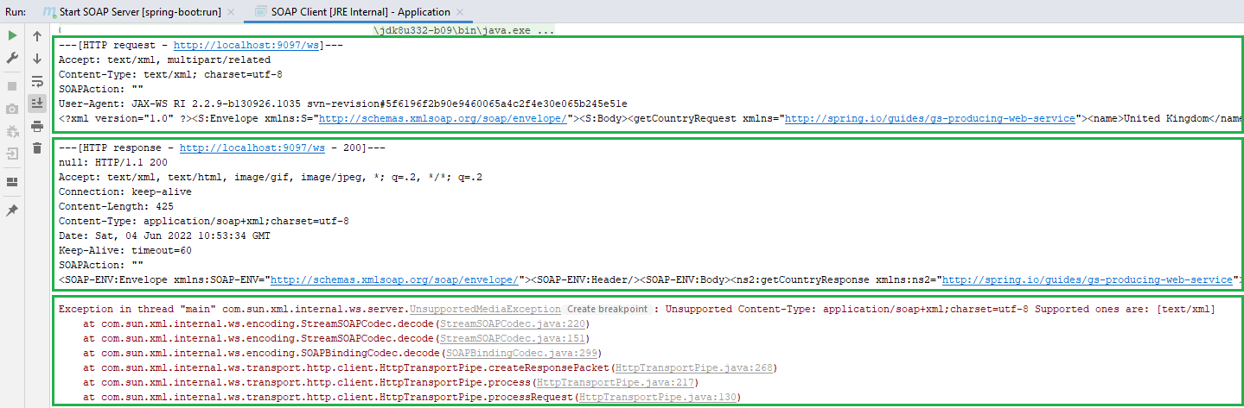This screenshot has width=1244, height=408.
Task: Toggle Scroll to the End of console
Action: point(37,104)
